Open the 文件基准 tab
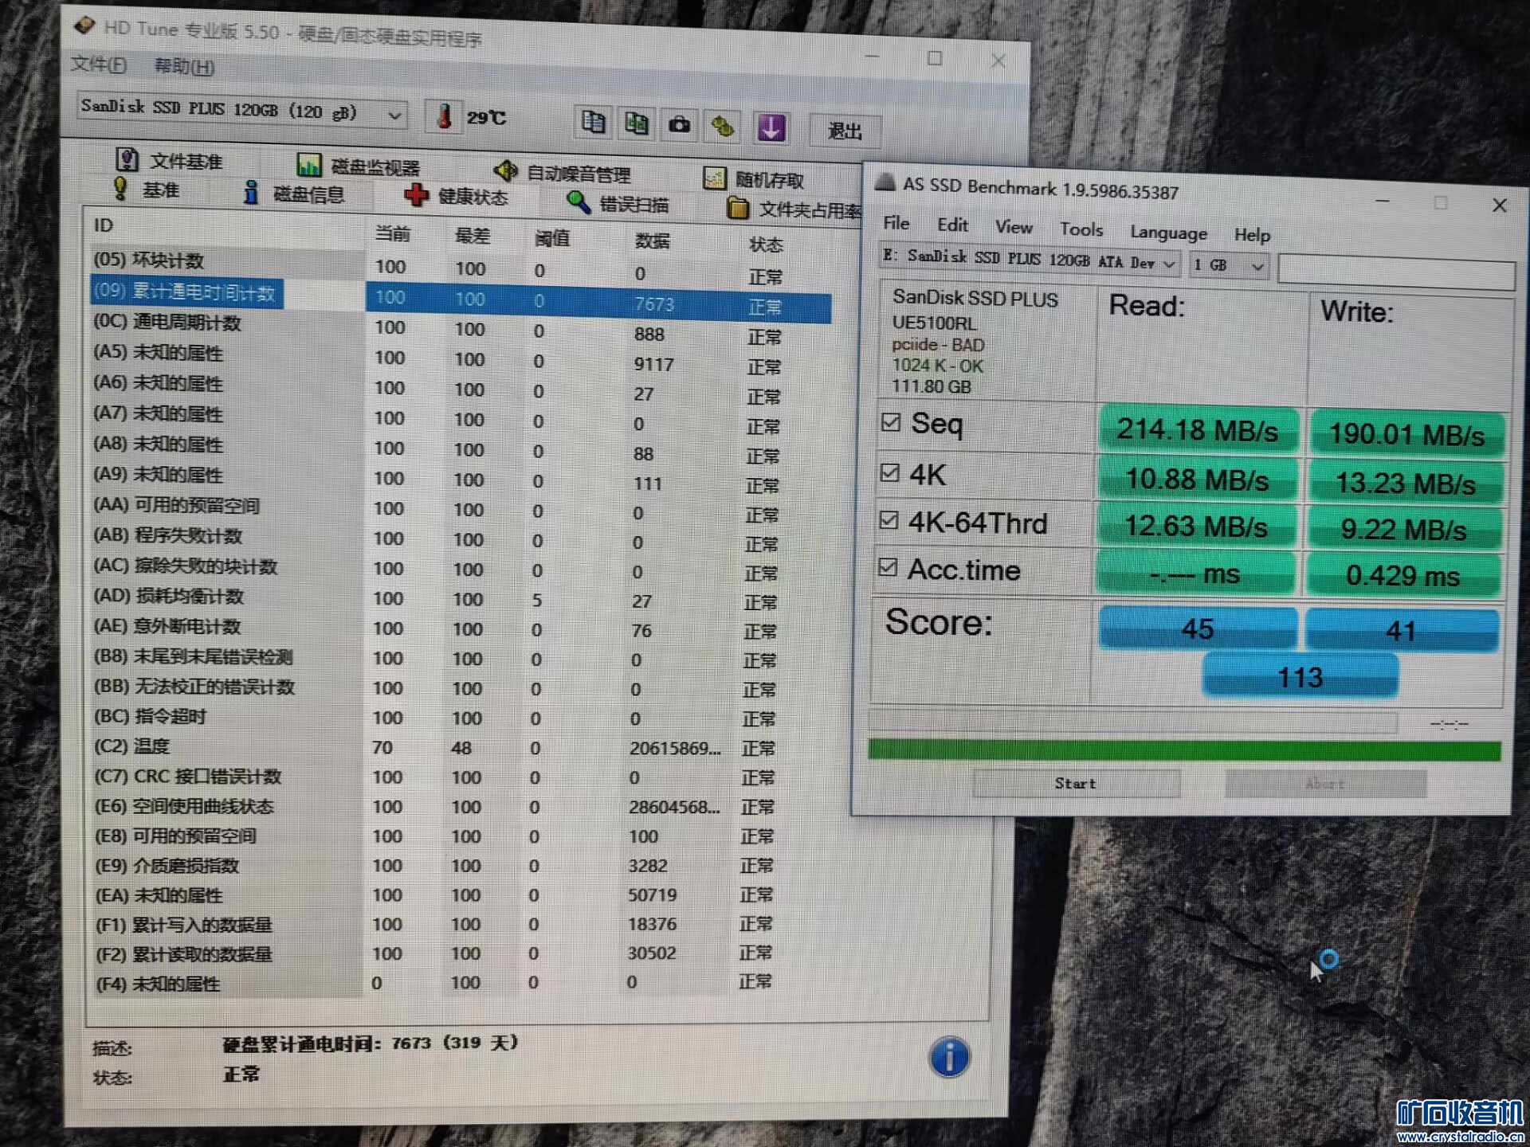The height and width of the screenshot is (1147, 1530). 170,161
